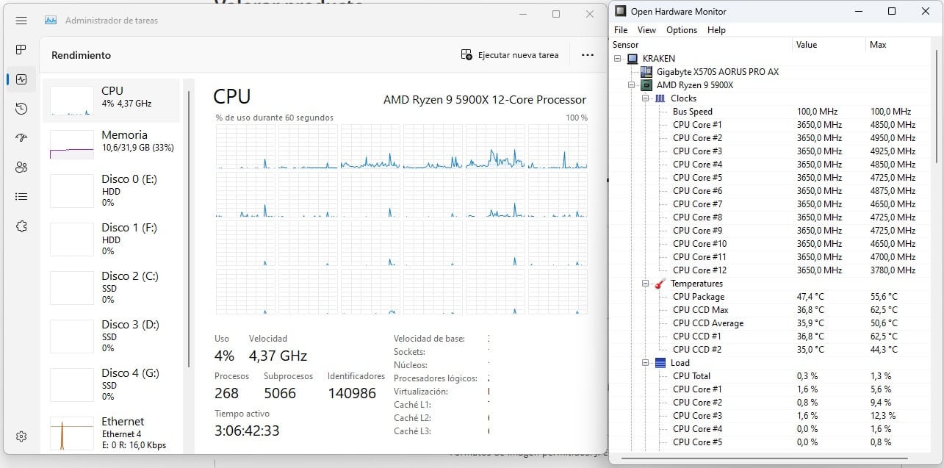Select CPU CCD #2 temperature row
Screen dimensions: 944x468
click(772, 350)
